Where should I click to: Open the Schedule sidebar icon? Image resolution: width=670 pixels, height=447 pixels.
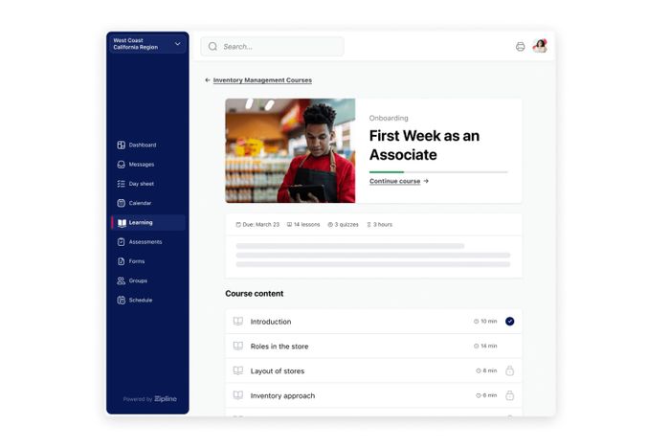click(121, 300)
